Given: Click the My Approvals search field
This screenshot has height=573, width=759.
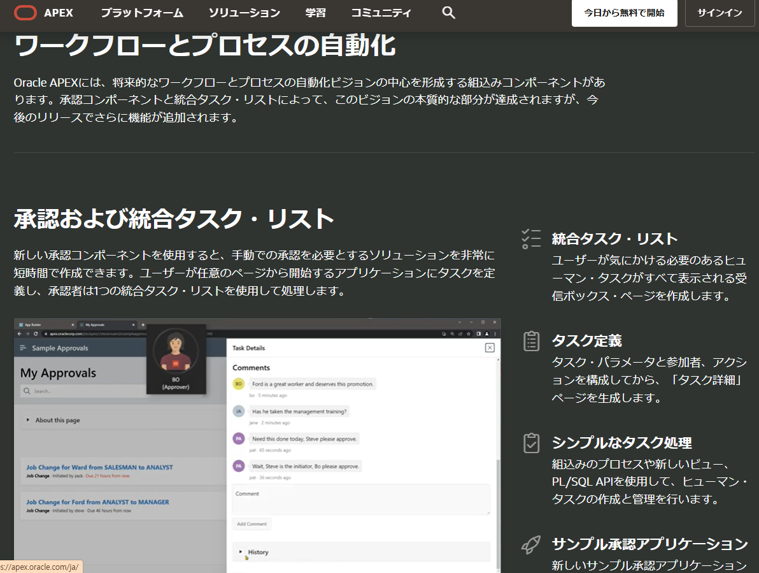Looking at the screenshot, I should pos(83,391).
